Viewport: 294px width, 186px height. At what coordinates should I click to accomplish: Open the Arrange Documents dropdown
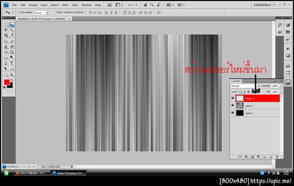[170, 5]
